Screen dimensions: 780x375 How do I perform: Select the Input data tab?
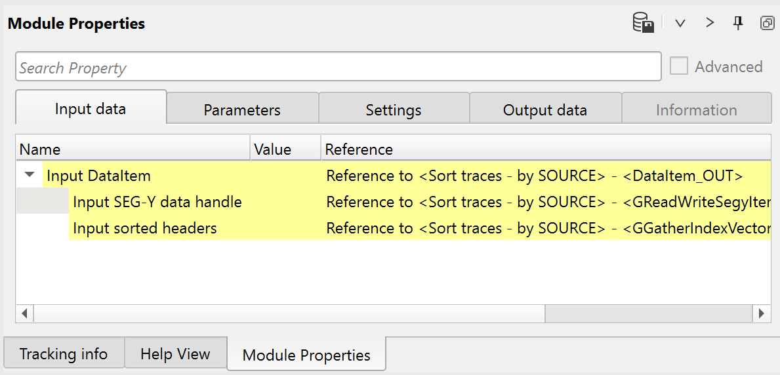pos(91,109)
